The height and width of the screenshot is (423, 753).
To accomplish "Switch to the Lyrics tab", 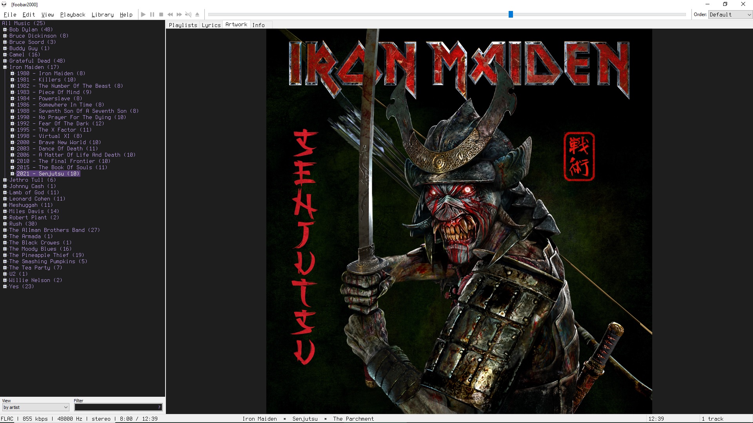I will [x=211, y=25].
